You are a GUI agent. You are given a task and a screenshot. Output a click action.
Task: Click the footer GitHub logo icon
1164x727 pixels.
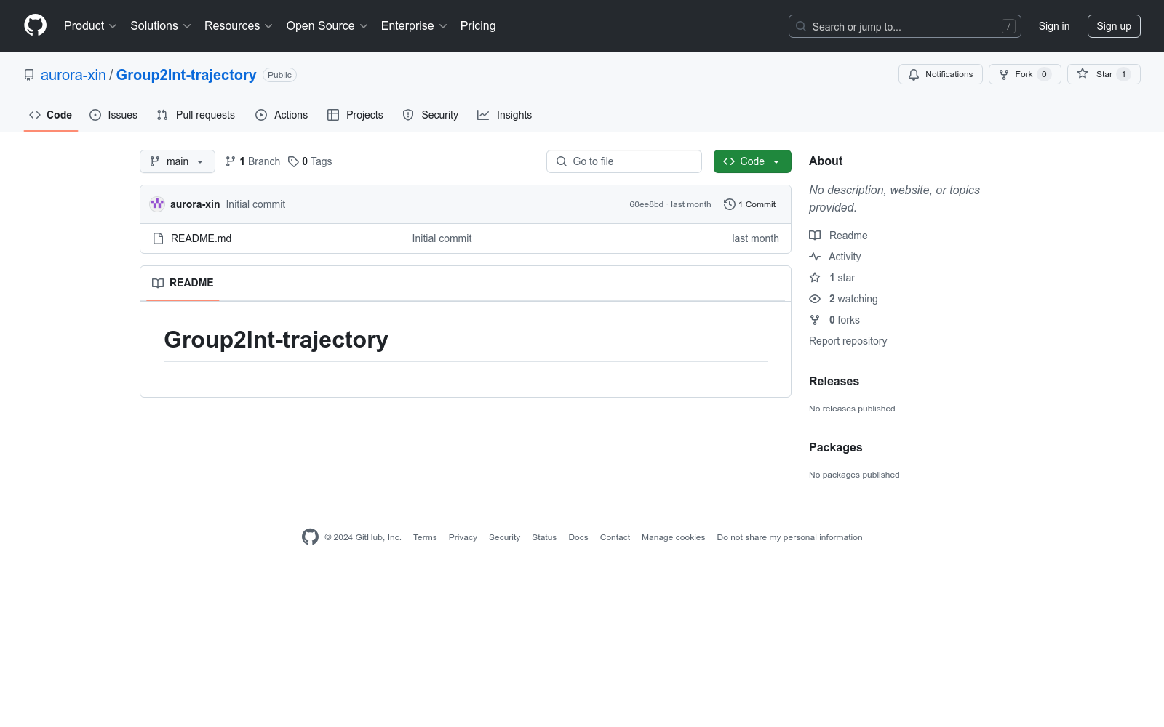310,537
